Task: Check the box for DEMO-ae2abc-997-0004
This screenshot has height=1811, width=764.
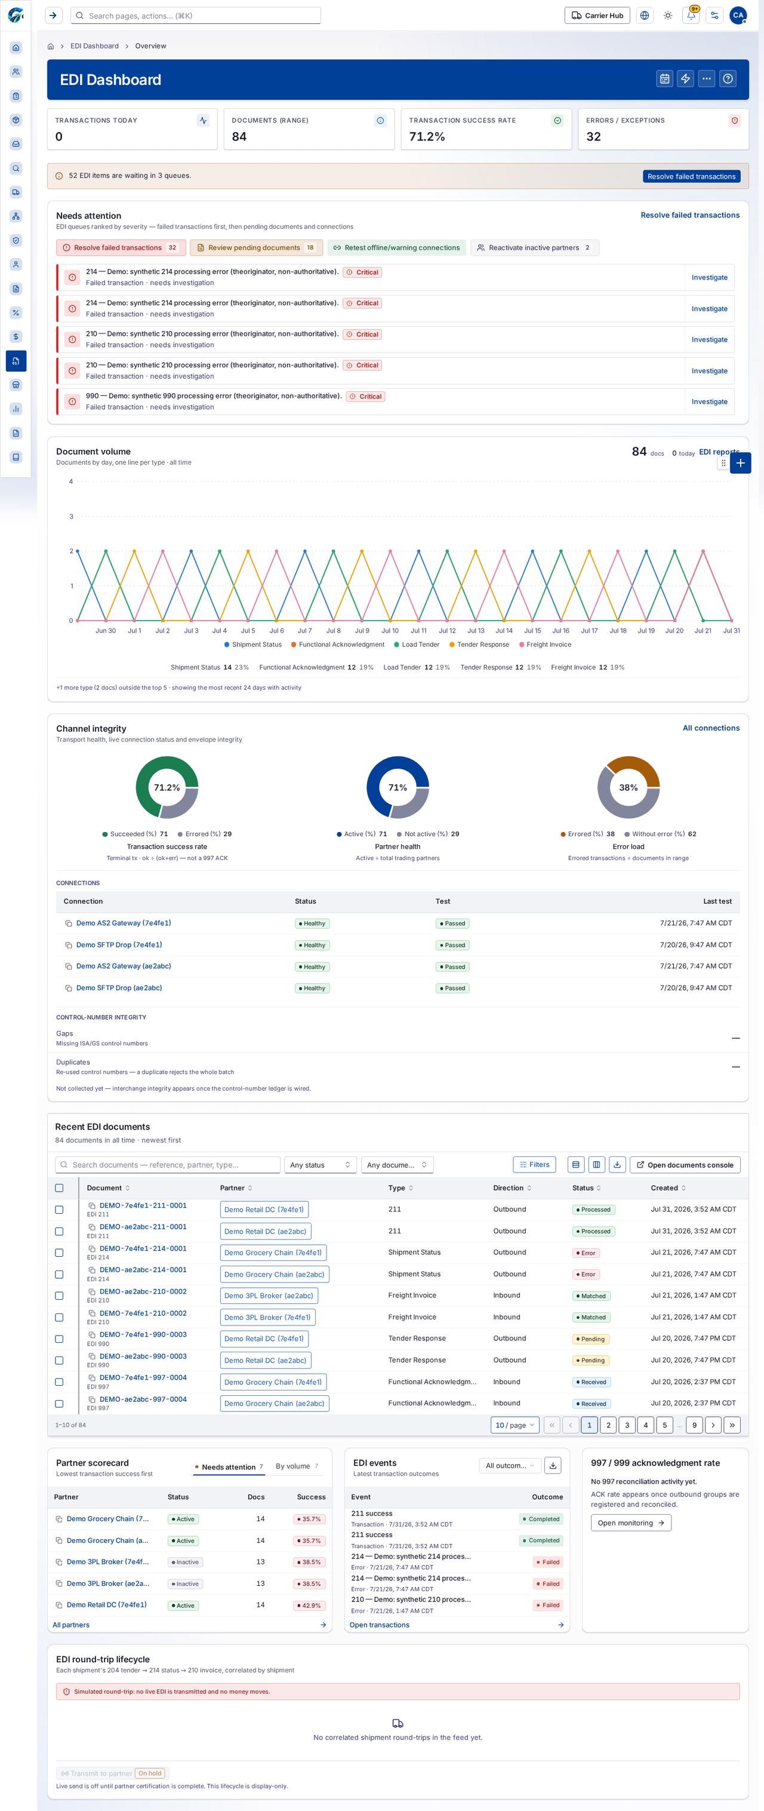Action: tap(59, 1404)
